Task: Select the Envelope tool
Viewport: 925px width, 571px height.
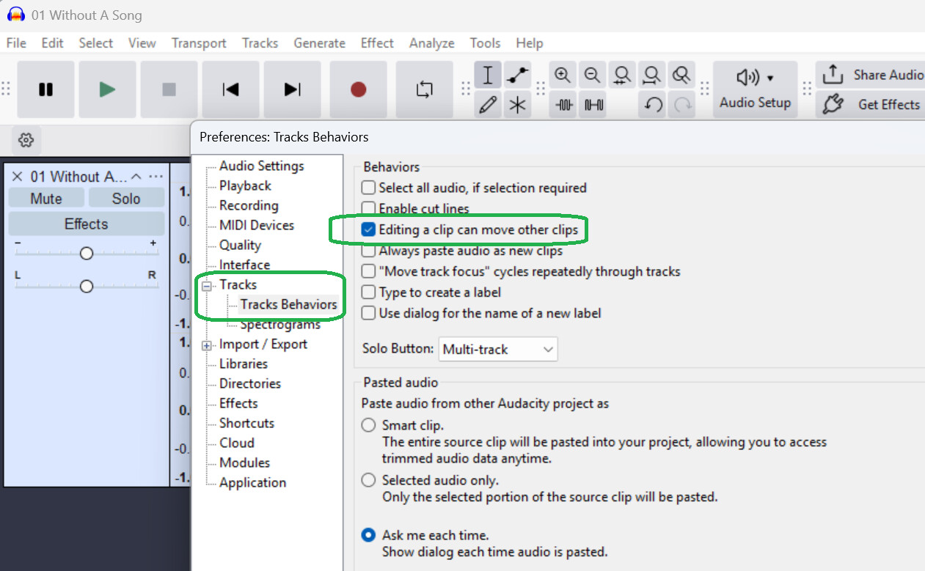Action: click(518, 75)
